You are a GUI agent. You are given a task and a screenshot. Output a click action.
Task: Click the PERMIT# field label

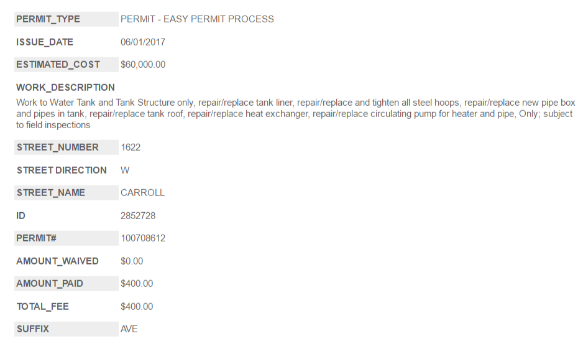(x=37, y=238)
